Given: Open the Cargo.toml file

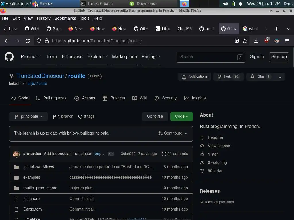Looking at the screenshot, I should click(x=33, y=209).
